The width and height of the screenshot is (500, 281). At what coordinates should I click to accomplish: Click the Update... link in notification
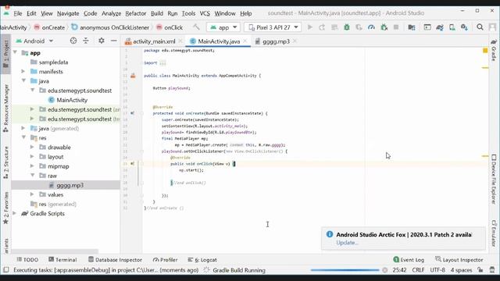[x=347, y=243]
